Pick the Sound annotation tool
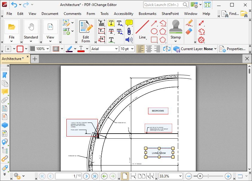 129,40
